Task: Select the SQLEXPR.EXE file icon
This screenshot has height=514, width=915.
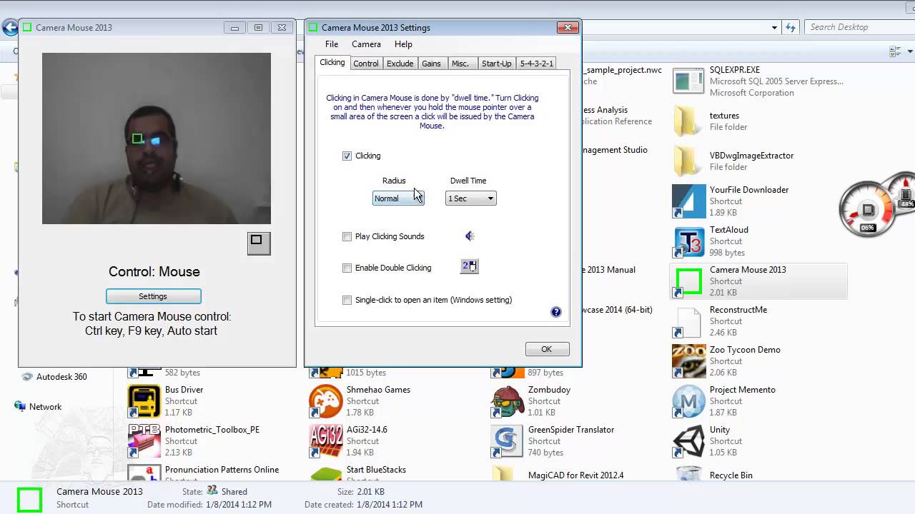Action: (x=688, y=81)
